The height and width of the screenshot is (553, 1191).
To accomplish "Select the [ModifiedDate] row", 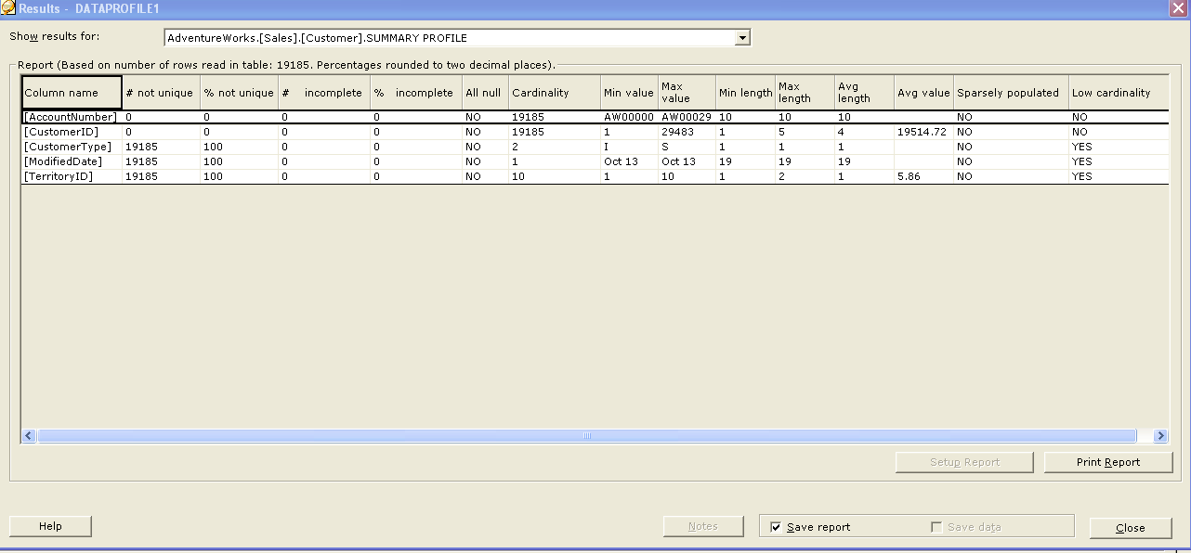I will pyautogui.click(x=595, y=161).
